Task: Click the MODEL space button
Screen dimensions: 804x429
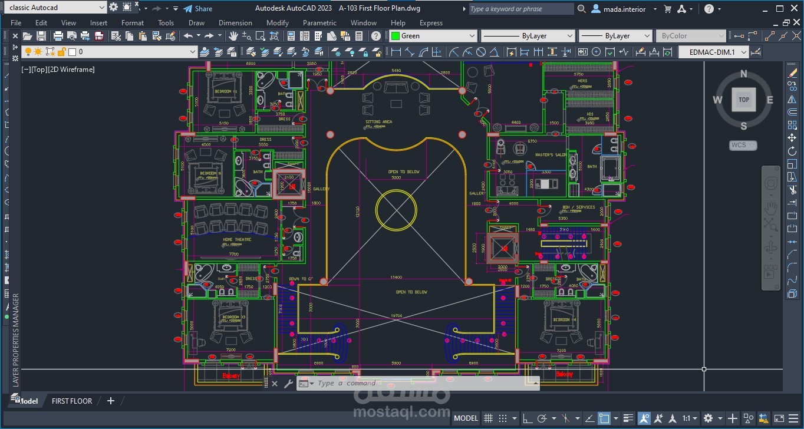Action: 466,418
